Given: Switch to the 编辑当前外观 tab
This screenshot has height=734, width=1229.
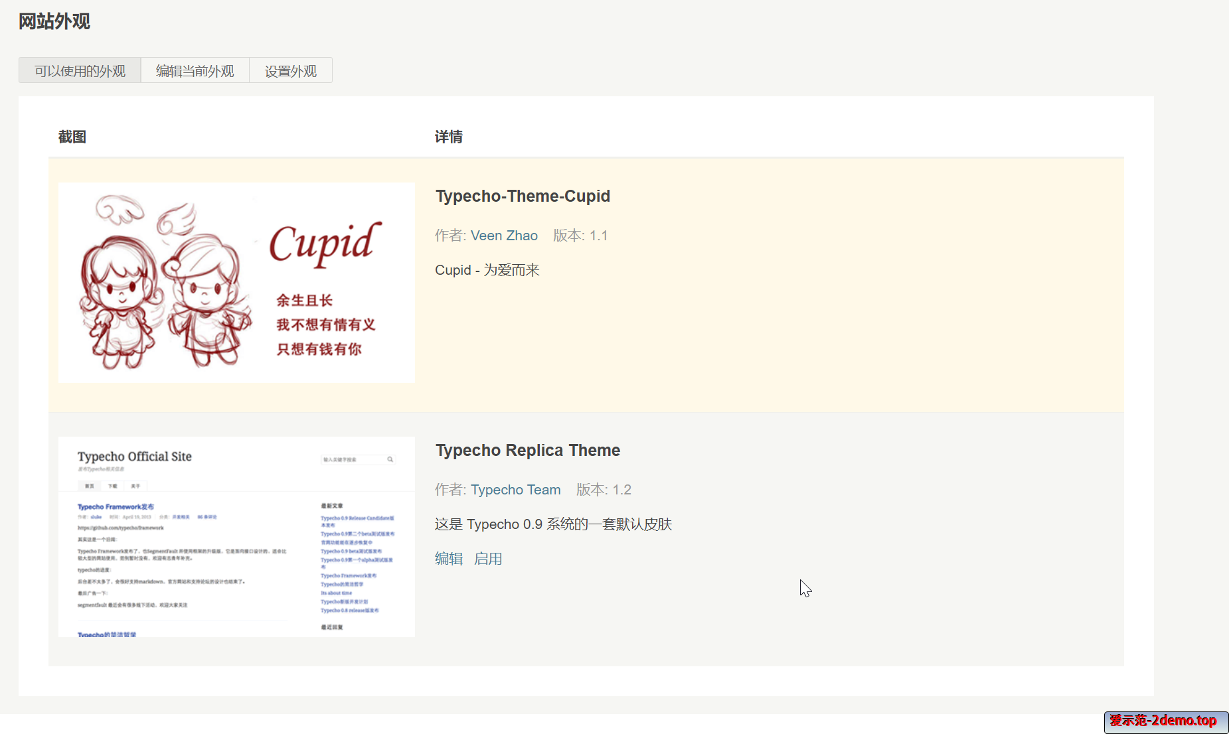Looking at the screenshot, I should tap(195, 70).
